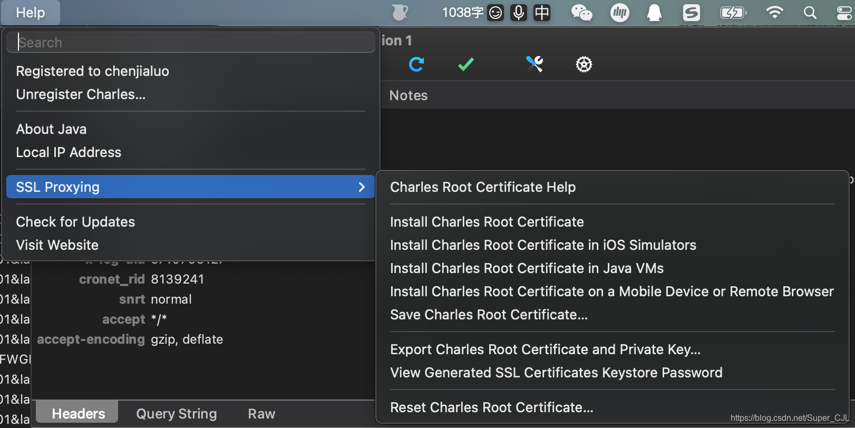Click the Chinese input method icon
The image size is (855, 428).
click(542, 13)
